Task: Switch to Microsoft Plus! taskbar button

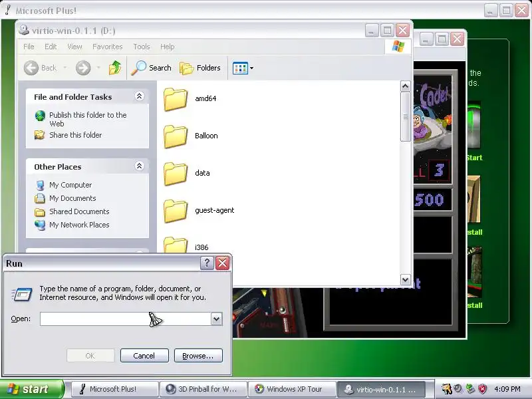Action: [114, 389]
